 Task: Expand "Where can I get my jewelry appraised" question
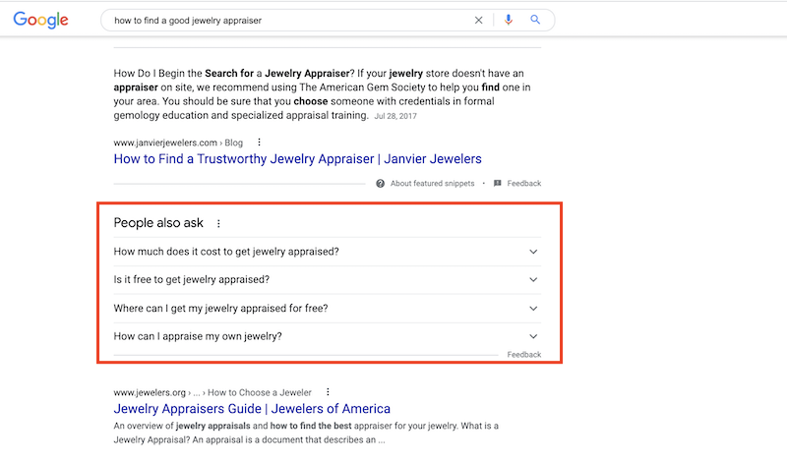533,309
